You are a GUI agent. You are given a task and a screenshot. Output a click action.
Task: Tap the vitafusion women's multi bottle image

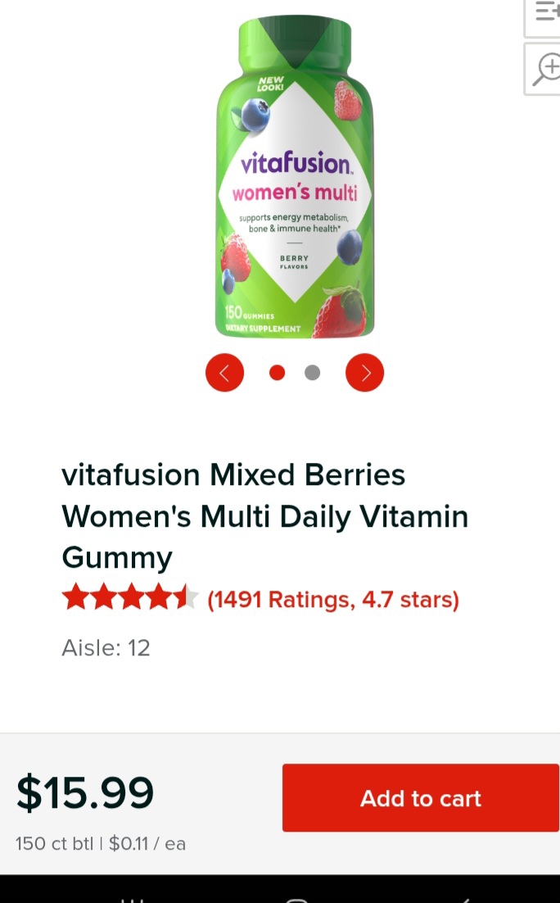pyautogui.click(x=295, y=176)
